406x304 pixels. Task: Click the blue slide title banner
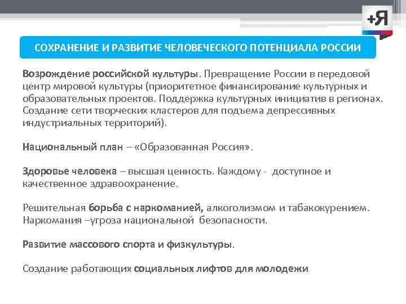point(198,47)
